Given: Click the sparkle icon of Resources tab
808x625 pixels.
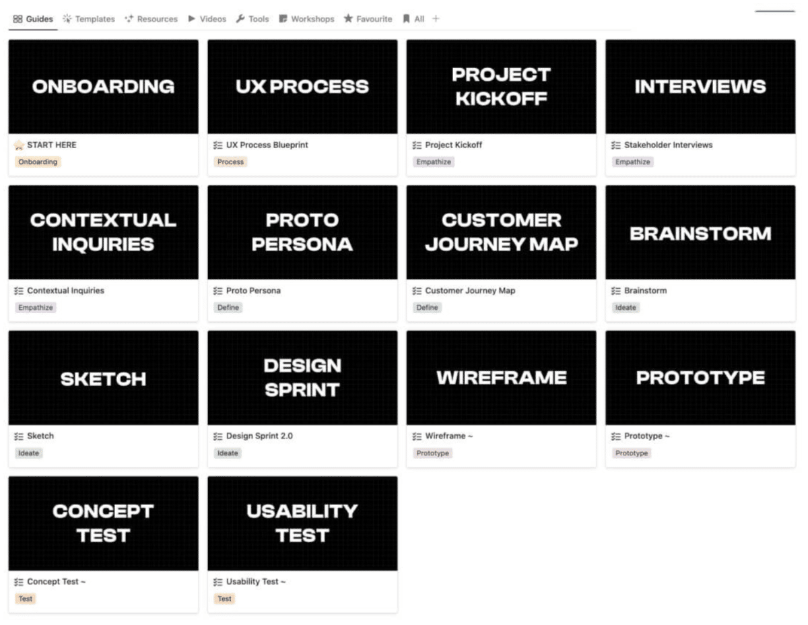Looking at the screenshot, I should coord(129,19).
